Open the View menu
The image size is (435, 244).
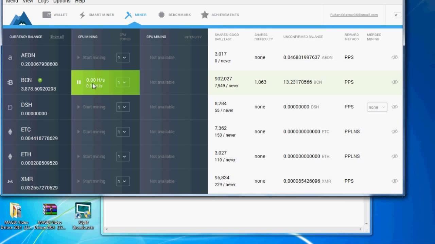tap(28, 1)
